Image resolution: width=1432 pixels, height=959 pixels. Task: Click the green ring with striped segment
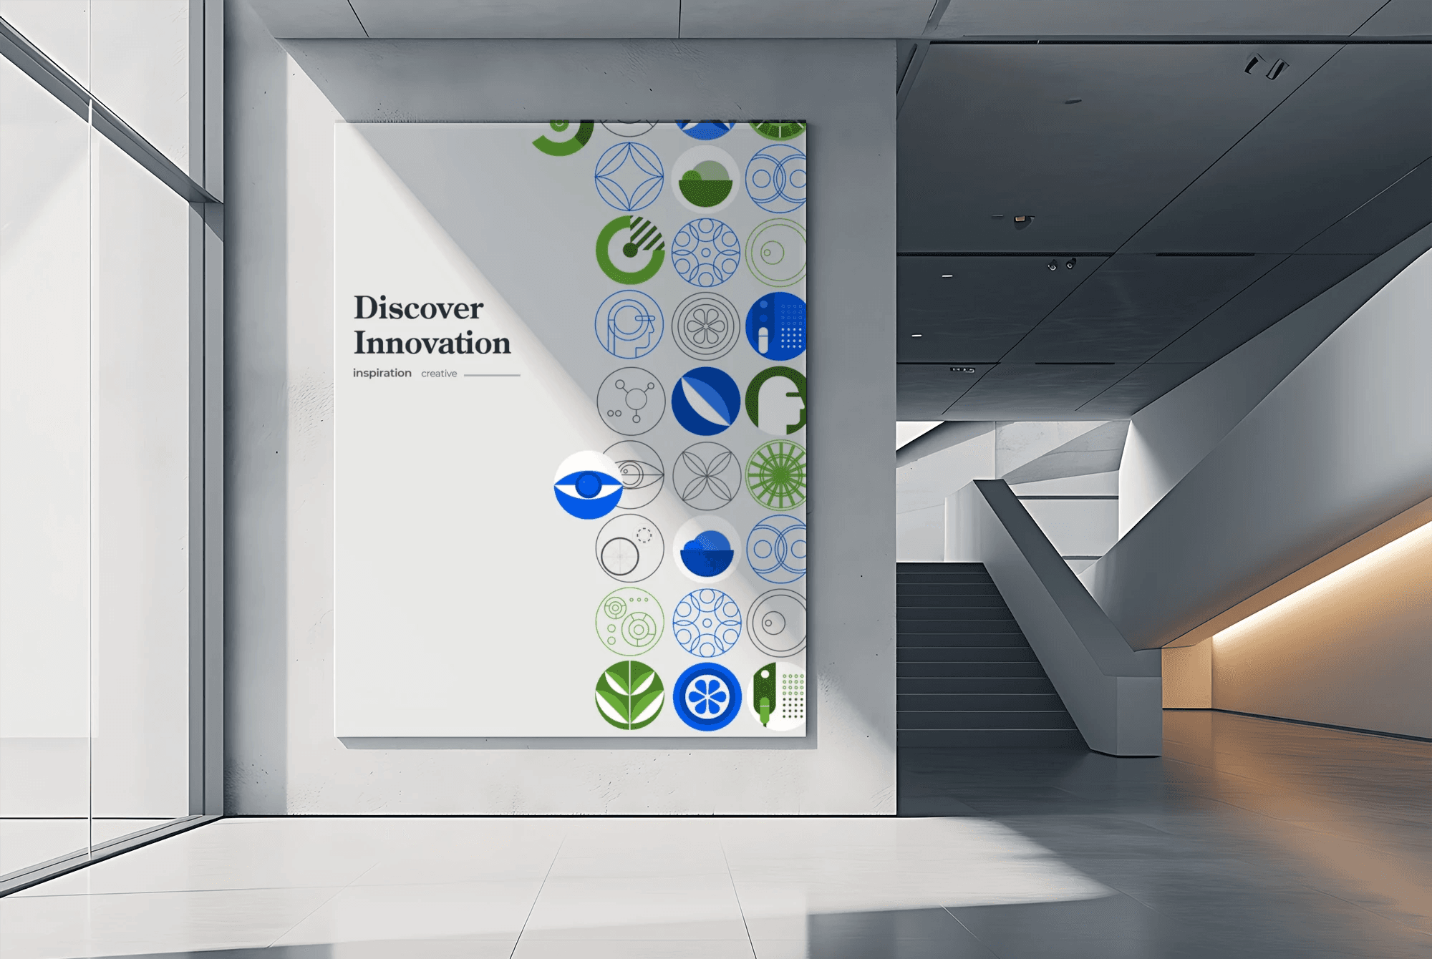coord(630,250)
